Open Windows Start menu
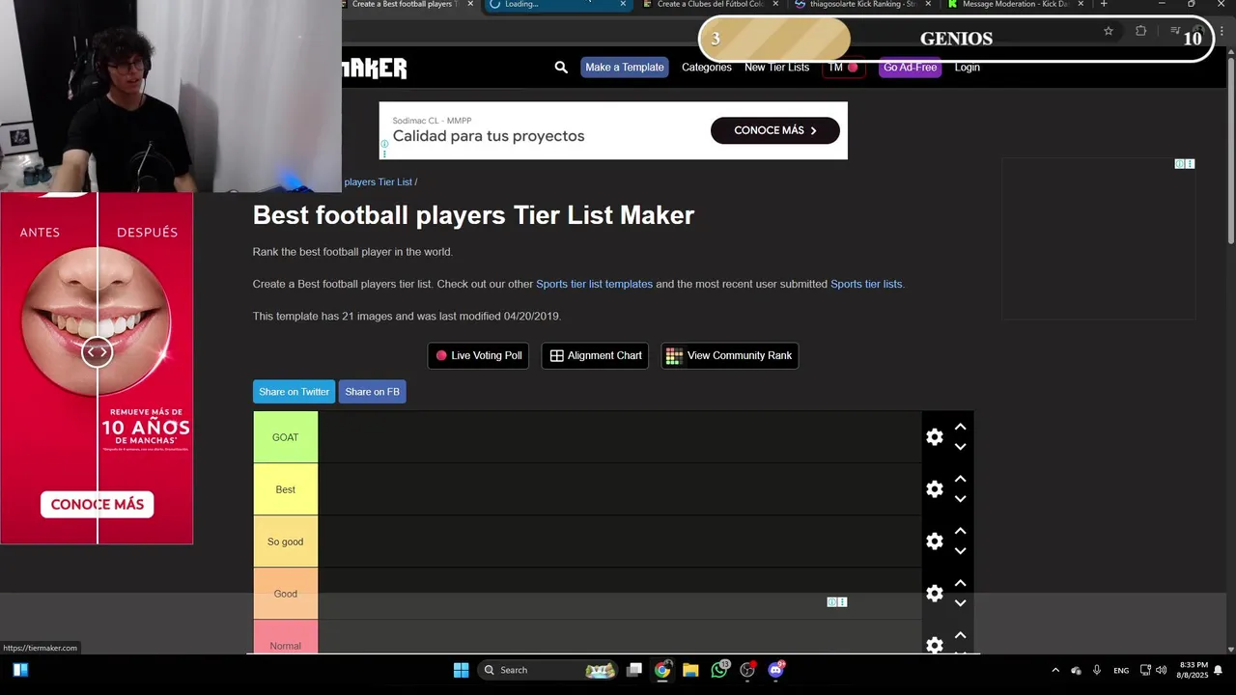The image size is (1236, 695). click(461, 670)
